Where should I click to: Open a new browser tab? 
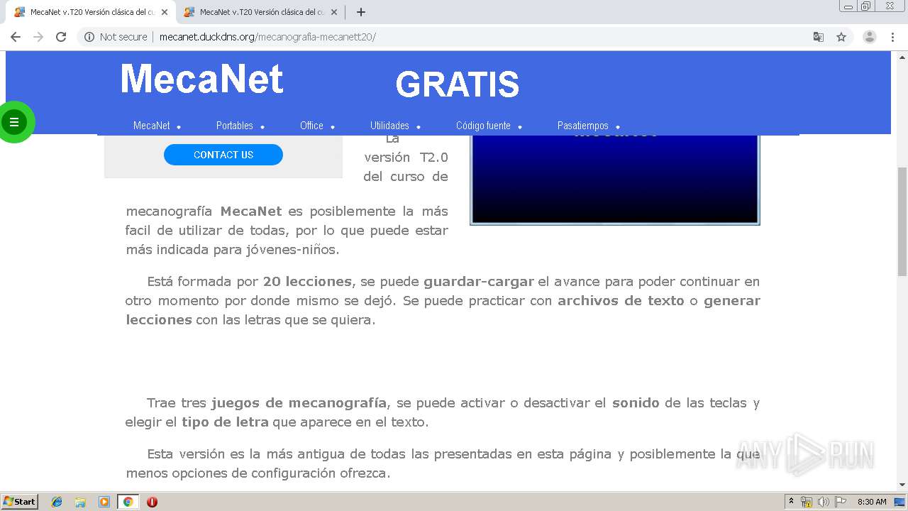361,12
